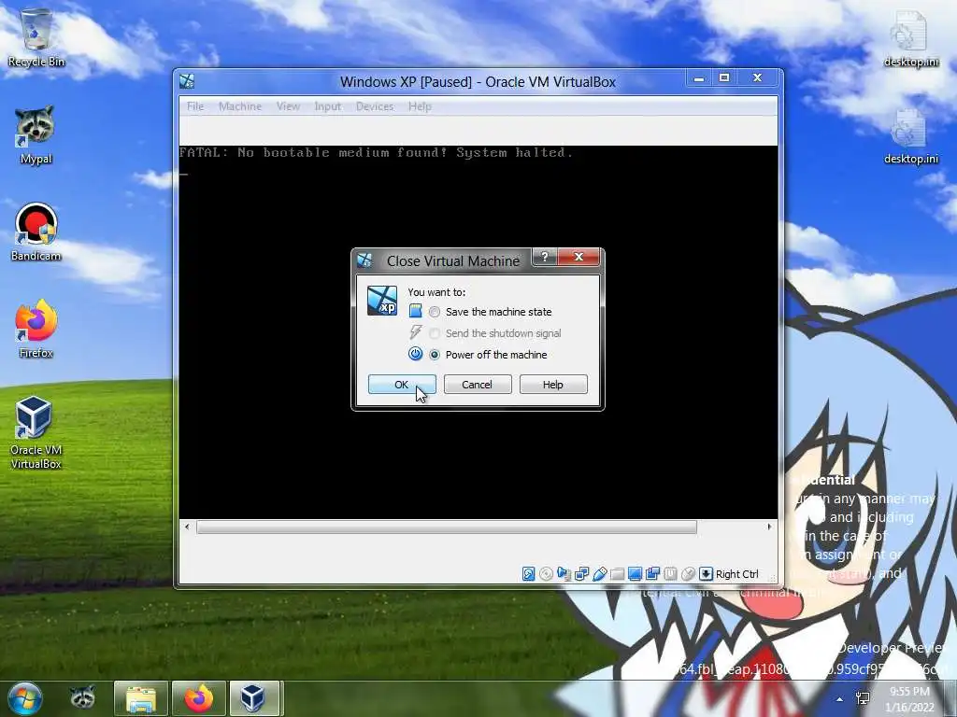Open File Explorer from the taskbar
Image resolution: width=957 pixels, height=717 pixels.
(x=141, y=698)
